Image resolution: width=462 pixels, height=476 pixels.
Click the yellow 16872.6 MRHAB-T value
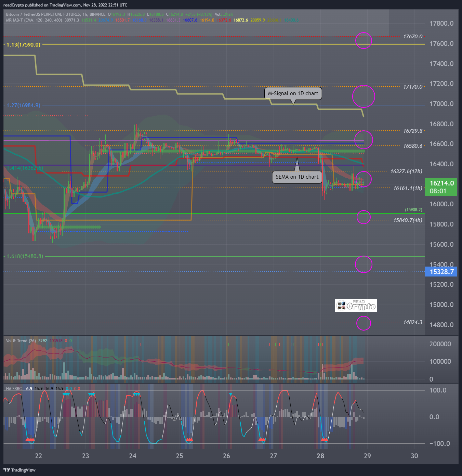pyautogui.click(x=241, y=20)
